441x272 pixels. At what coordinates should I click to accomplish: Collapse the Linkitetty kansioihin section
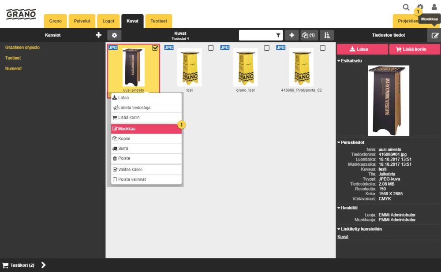pyautogui.click(x=360, y=229)
